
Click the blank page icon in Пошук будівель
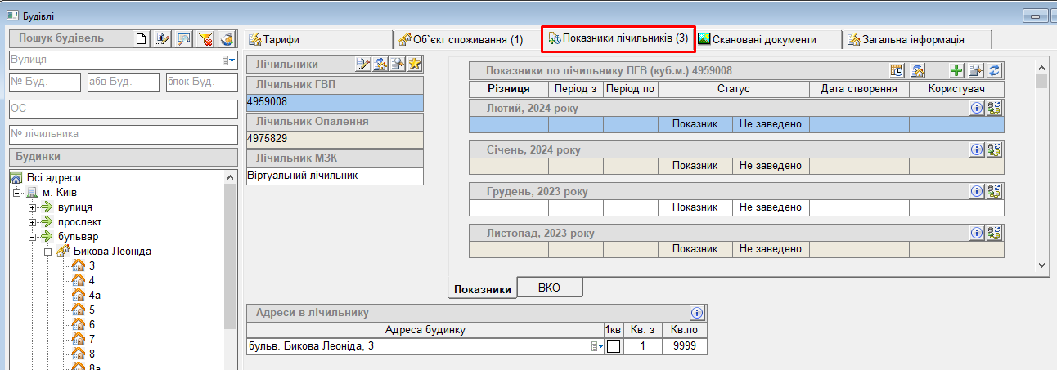tap(142, 38)
